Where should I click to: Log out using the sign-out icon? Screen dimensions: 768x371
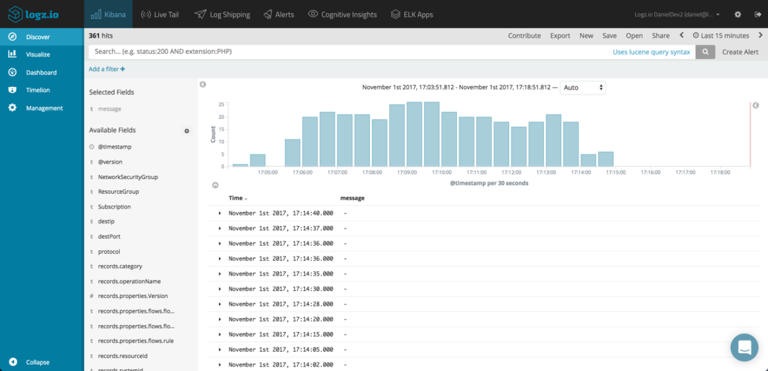coord(760,13)
